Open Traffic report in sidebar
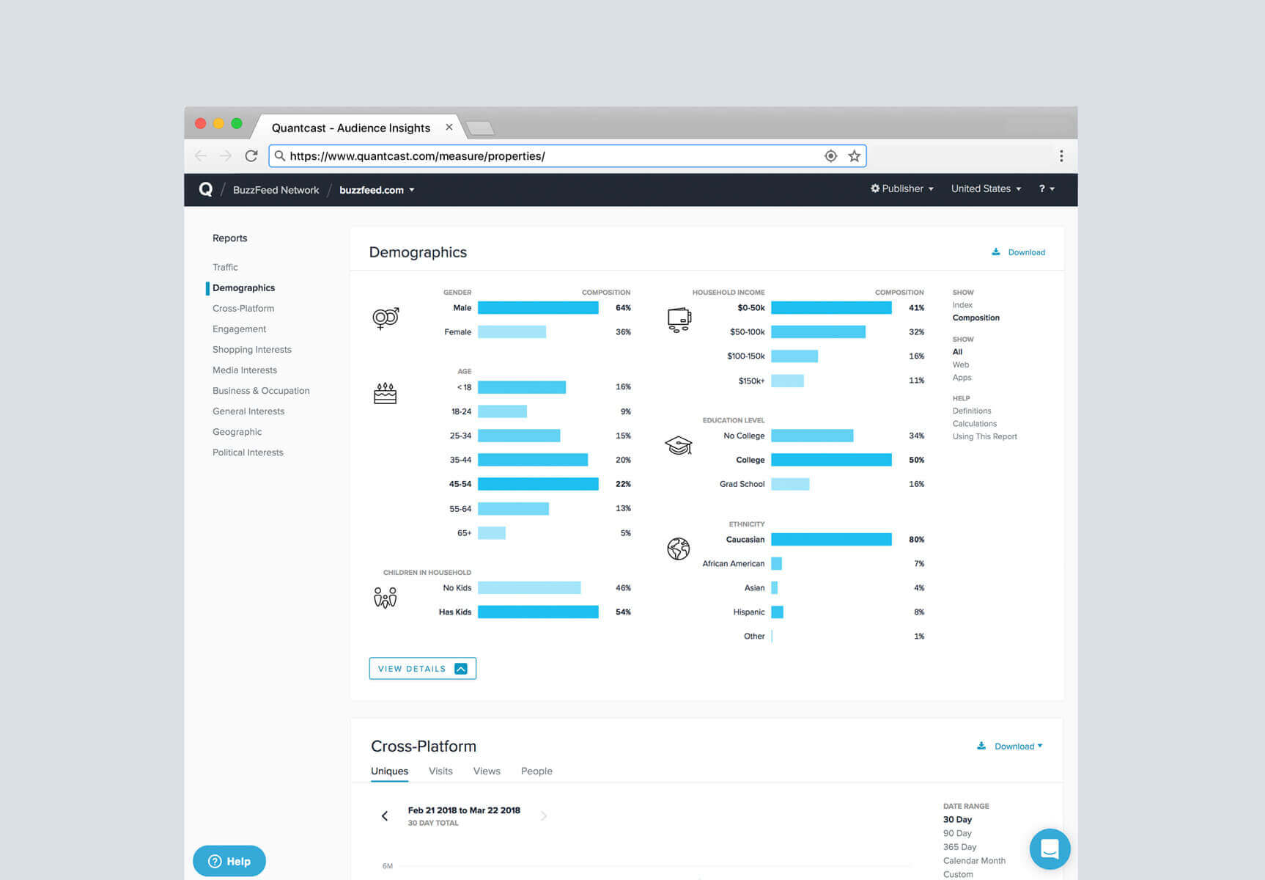 (225, 267)
